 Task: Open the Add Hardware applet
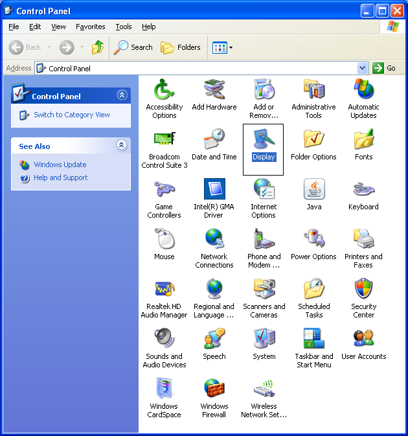click(214, 89)
